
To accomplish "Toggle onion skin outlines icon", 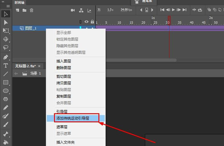I will click(x=215, y=10).
